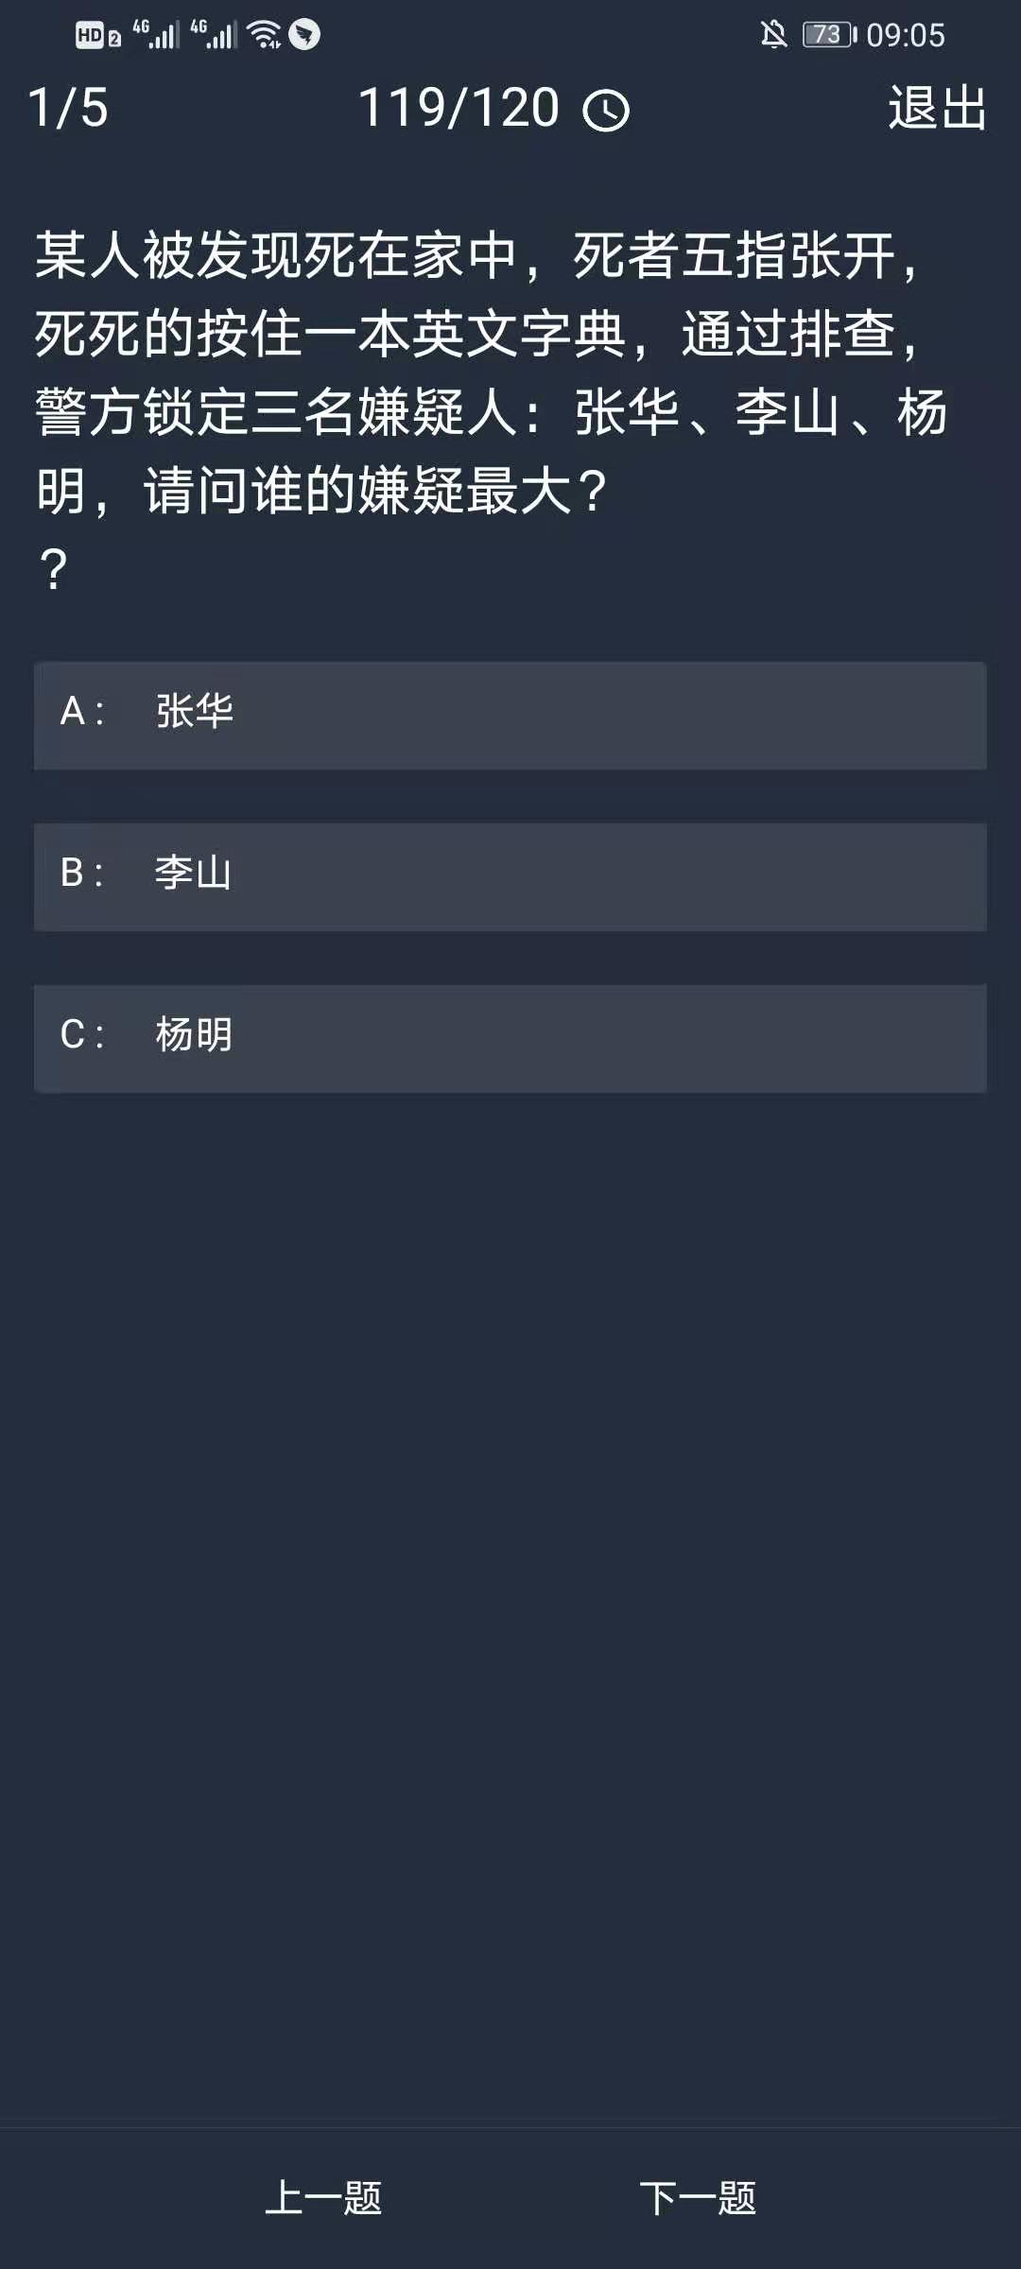Tap 李山 inside the question paragraph

tap(787, 413)
